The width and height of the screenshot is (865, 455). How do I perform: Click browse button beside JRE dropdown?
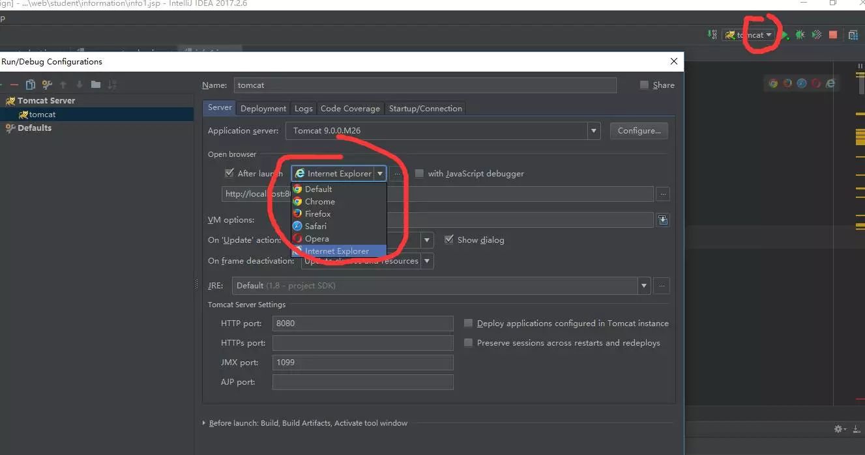(662, 285)
